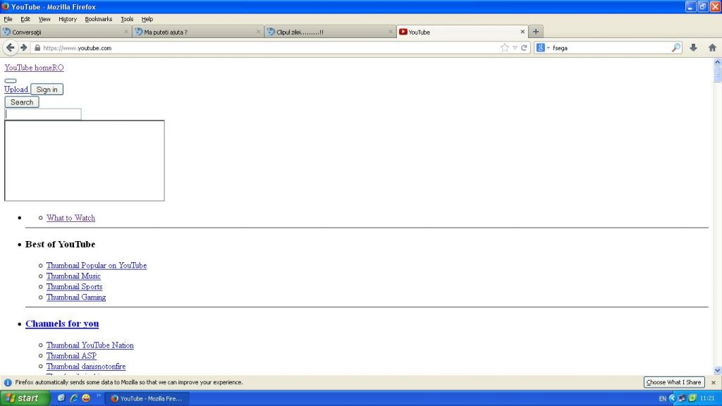Viewport: 722px width, 406px height.
Task: Open the History menu
Action: [67, 19]
